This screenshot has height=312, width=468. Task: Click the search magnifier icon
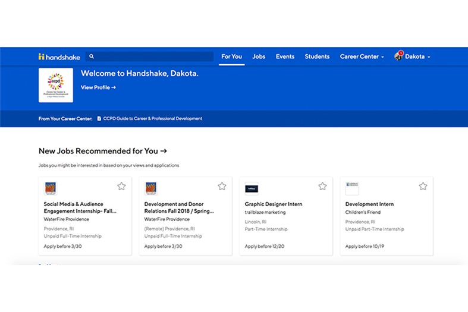92,56
